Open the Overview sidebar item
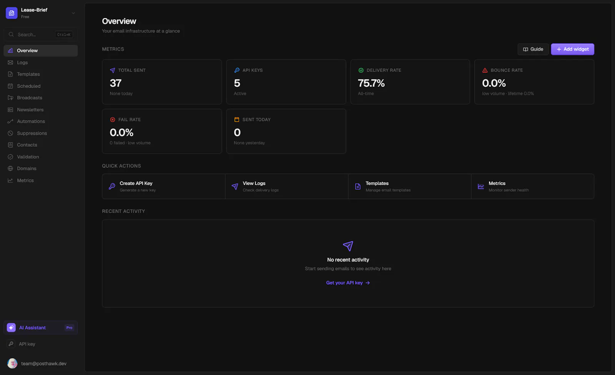The height and width of the screenshot is (375, 615). click(41, 51)
